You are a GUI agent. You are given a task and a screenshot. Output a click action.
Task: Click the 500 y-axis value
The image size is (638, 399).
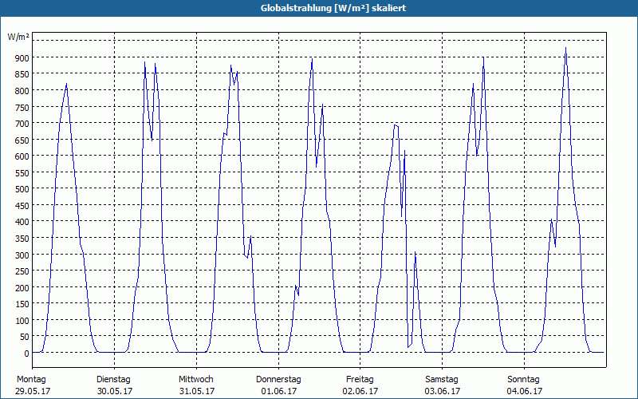pos(22,189)
